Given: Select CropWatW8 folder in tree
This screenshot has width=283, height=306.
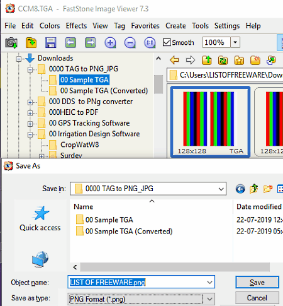Looking at the screenshot, I should (79, 144).
